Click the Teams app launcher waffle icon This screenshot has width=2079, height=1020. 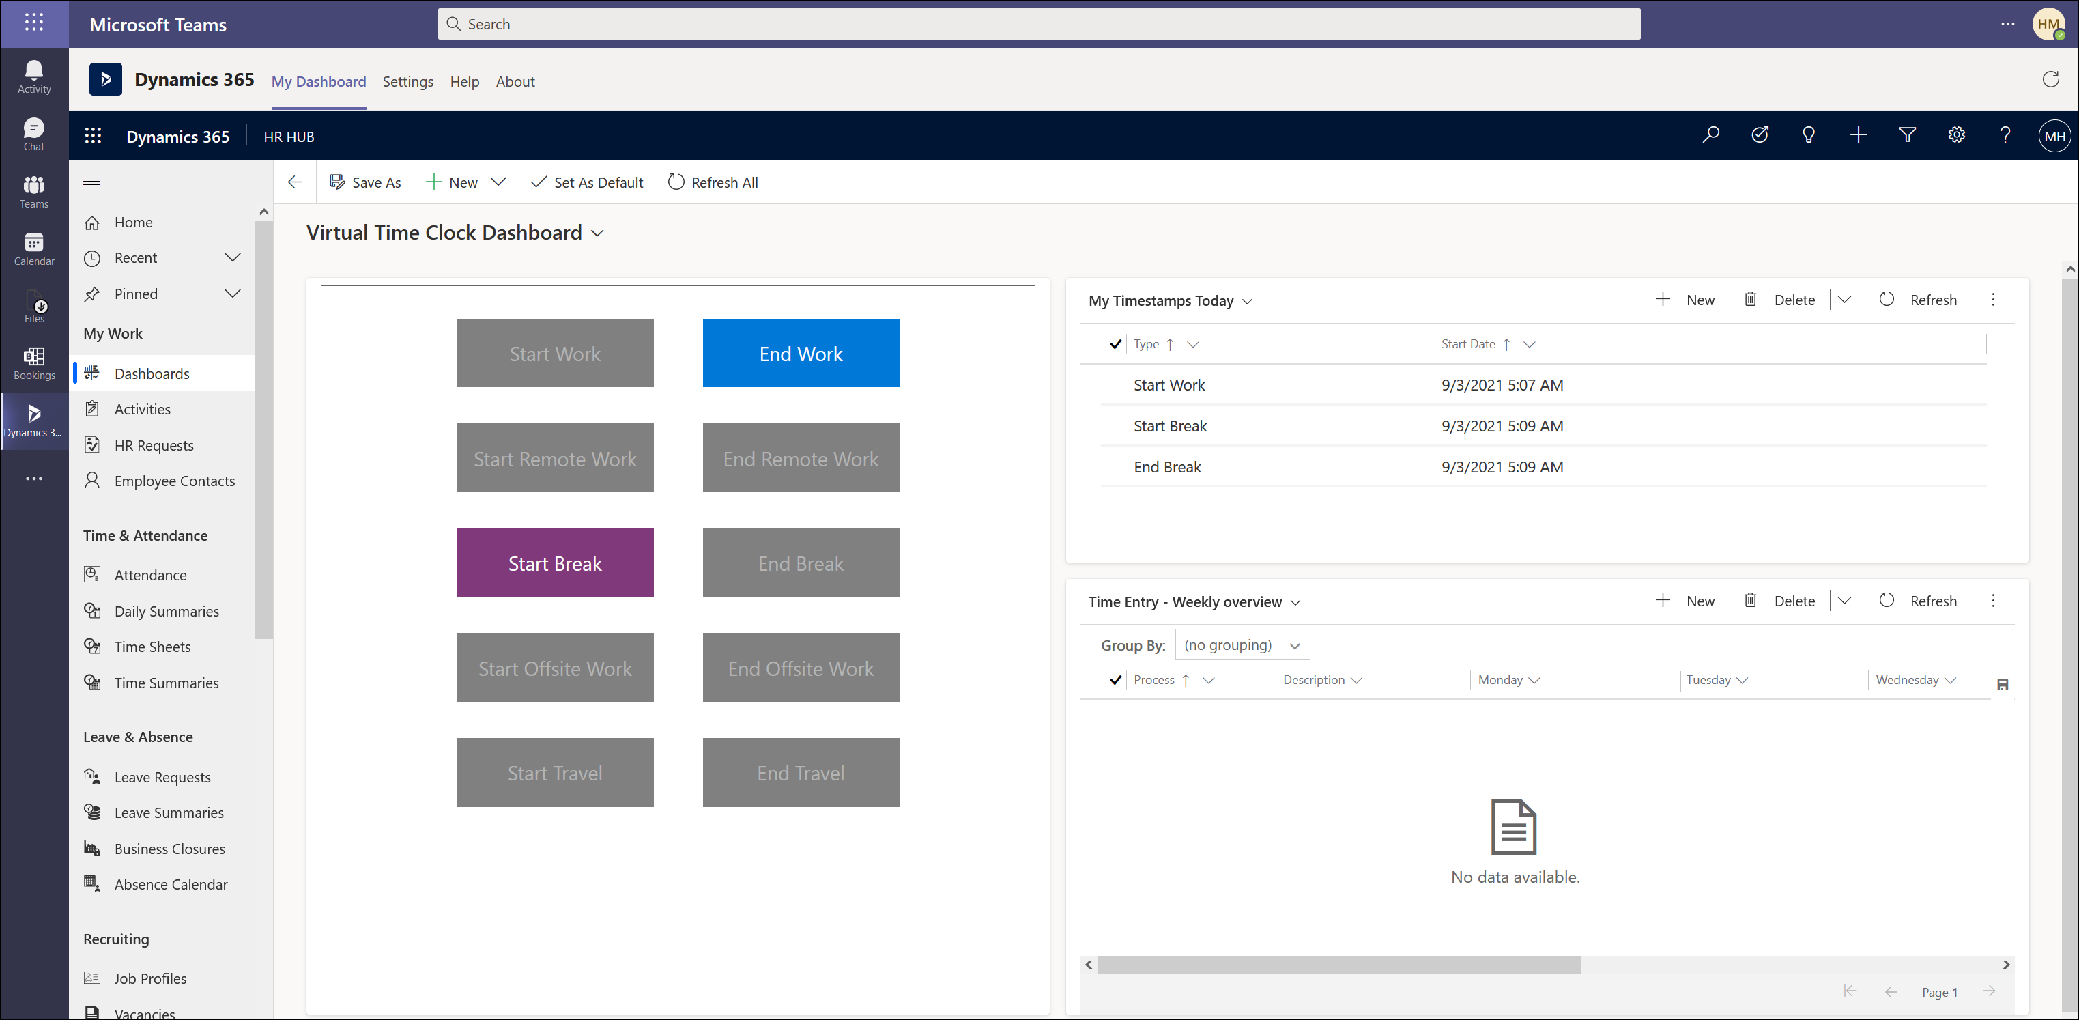pyautogui.click(x=34, y=23)
